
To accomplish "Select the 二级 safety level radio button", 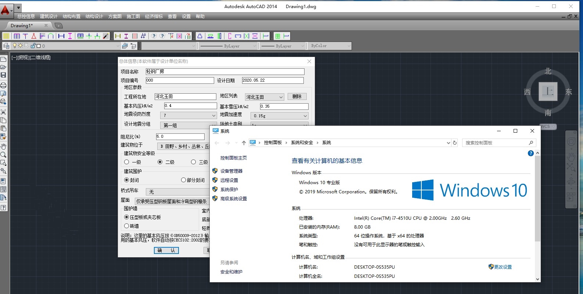I will tap(160, 162).
